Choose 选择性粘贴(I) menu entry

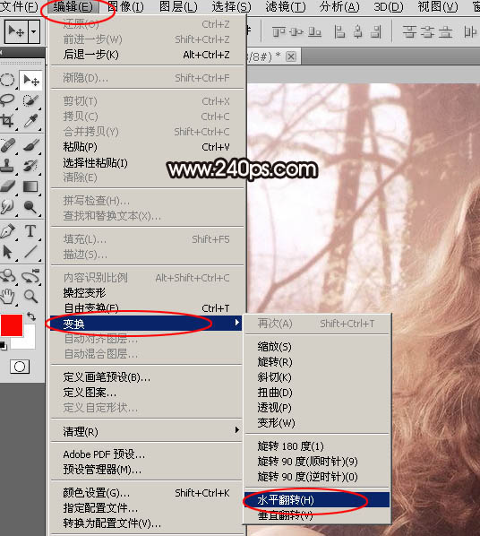click(148, 163)
